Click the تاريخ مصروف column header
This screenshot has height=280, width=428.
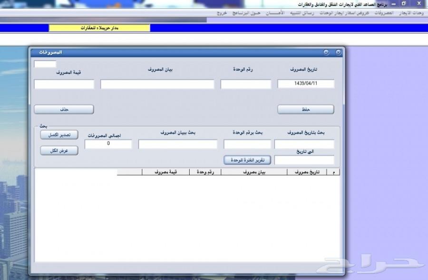307,172
